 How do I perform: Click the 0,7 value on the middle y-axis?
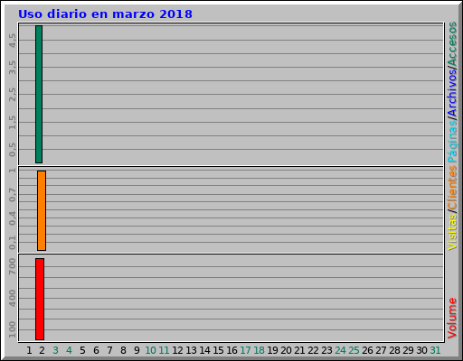pyautogui.click(x=12, y=195)
